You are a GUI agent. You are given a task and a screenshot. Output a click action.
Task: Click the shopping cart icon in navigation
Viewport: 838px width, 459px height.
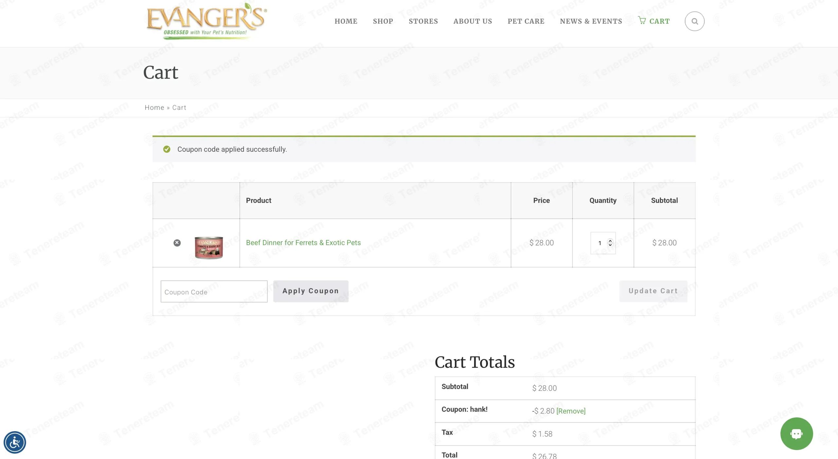click(642, 20)
